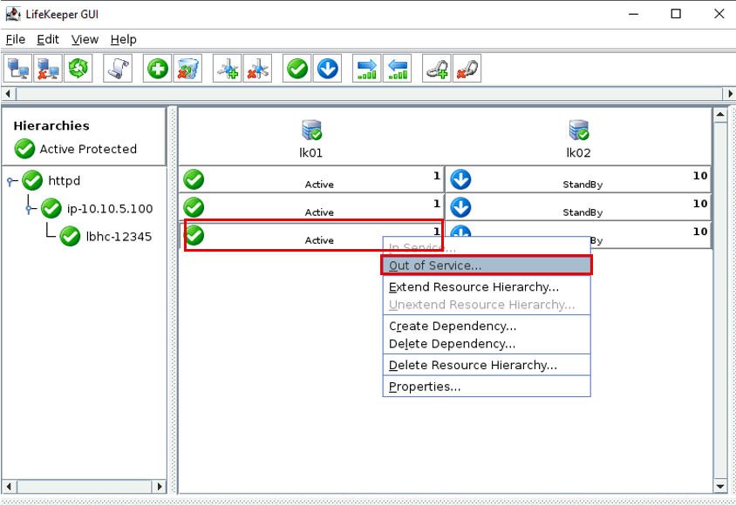Click the Active cell for lbhc-12345 on lk01
Viewport: 736px width, 505px height.
tap(311, 236)
